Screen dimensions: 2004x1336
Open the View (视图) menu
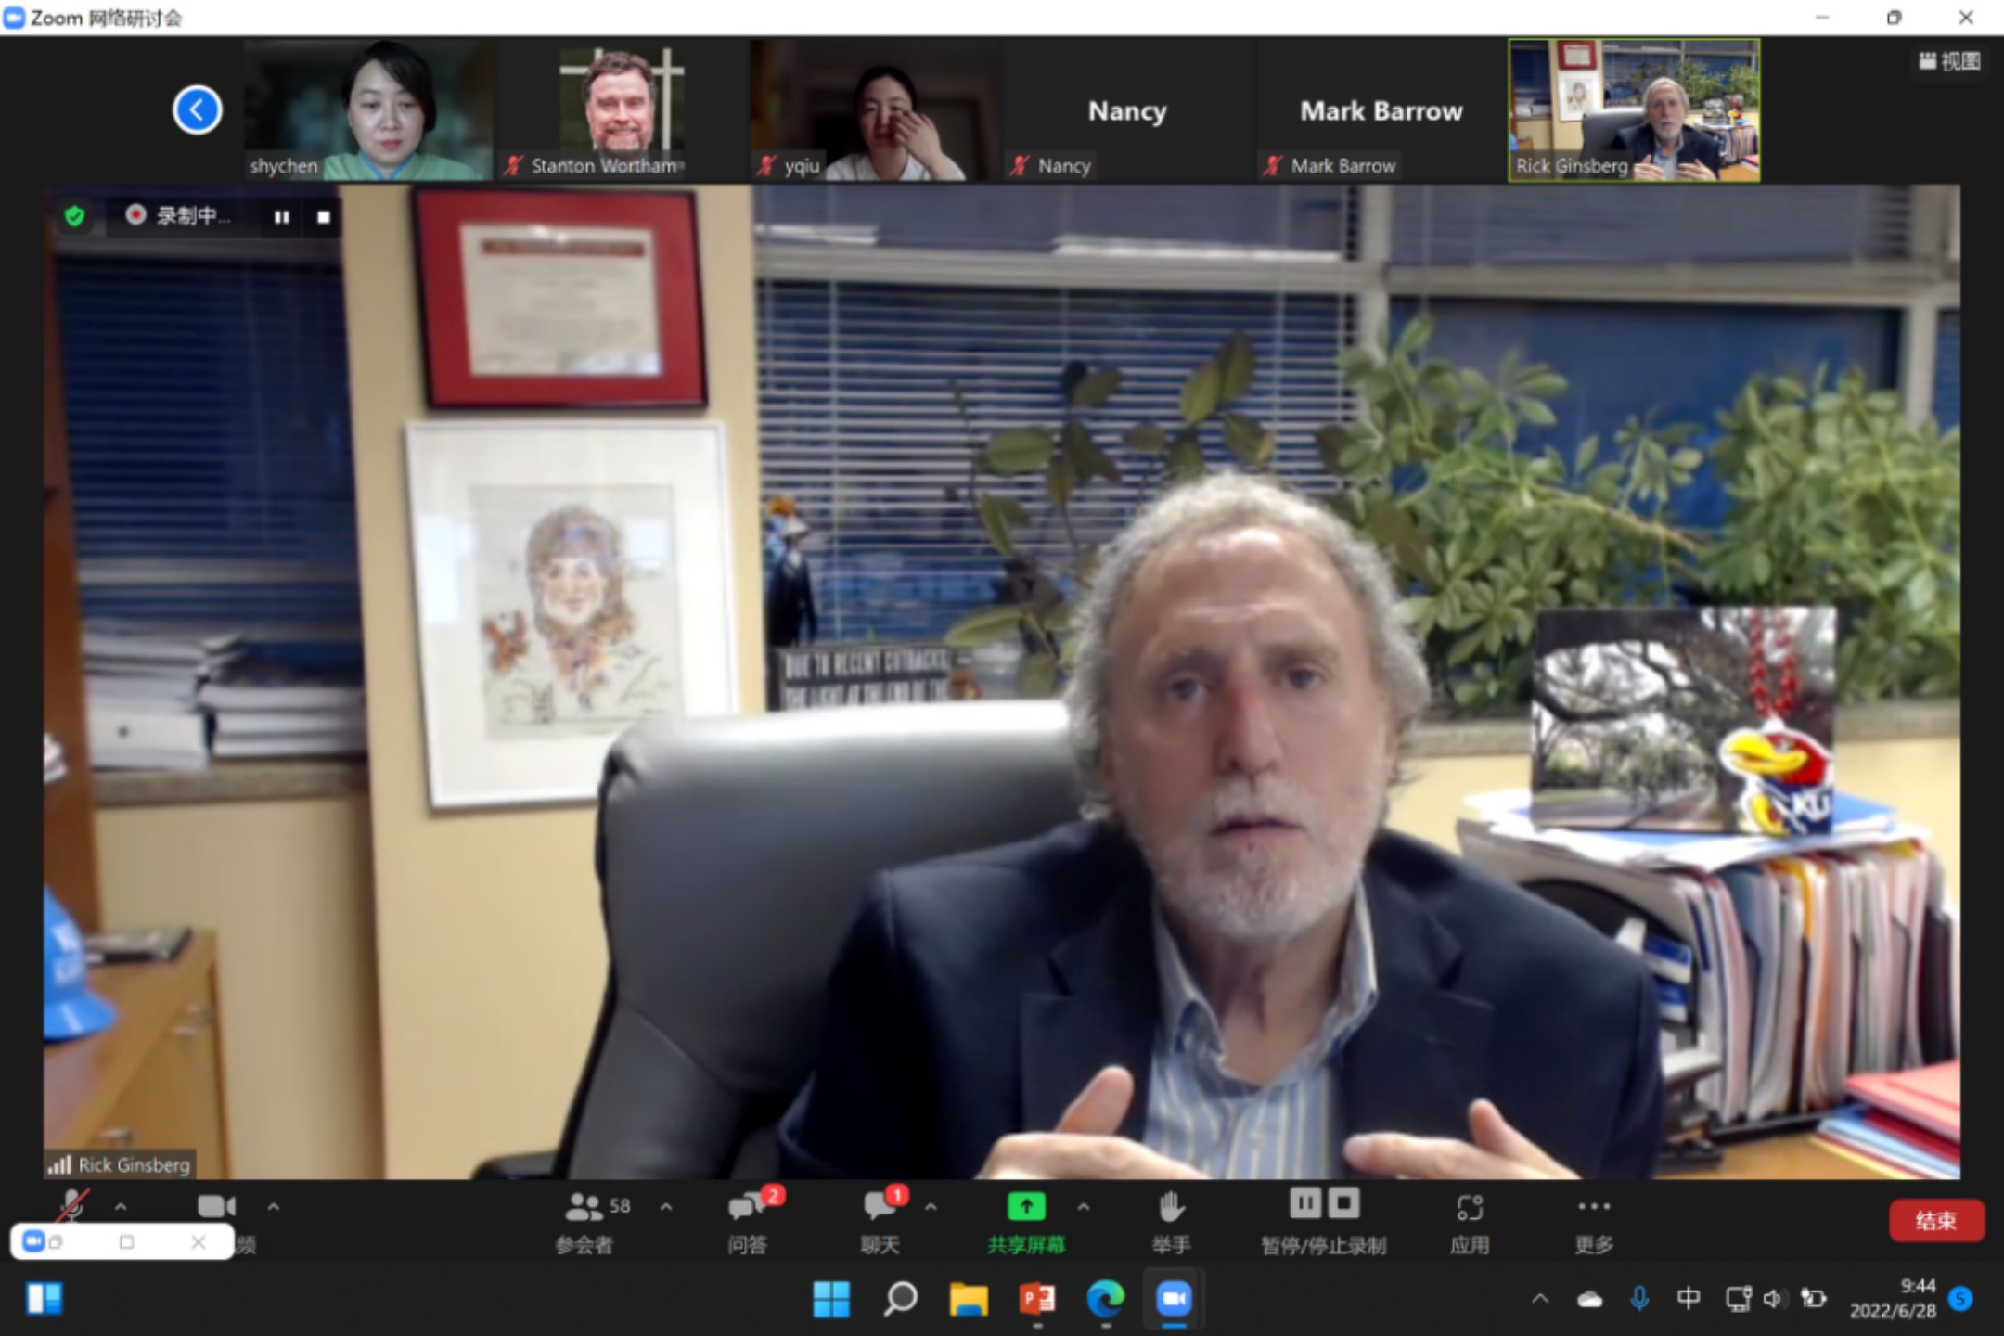(1949, 61)
